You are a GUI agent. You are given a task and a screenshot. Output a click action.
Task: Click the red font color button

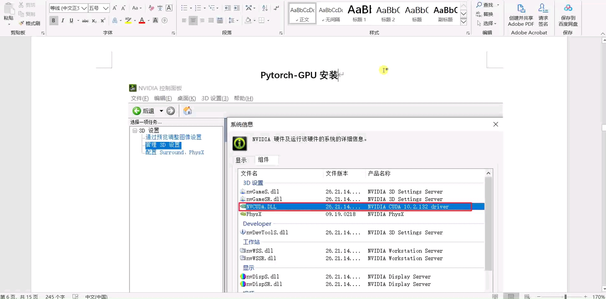coord(142,21)
